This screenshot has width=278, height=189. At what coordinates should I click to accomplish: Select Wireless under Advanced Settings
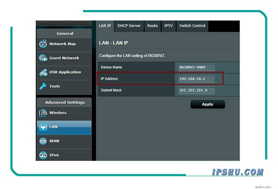[x=58, y=113]
